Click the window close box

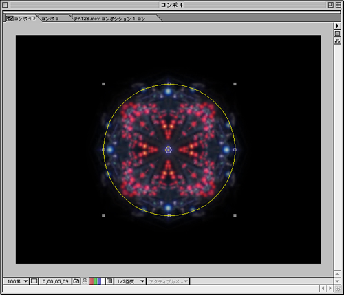pyautogui.click(x=5, y=5)
